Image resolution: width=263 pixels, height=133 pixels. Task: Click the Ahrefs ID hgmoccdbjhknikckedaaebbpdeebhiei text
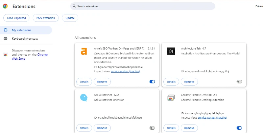[119, 67]
